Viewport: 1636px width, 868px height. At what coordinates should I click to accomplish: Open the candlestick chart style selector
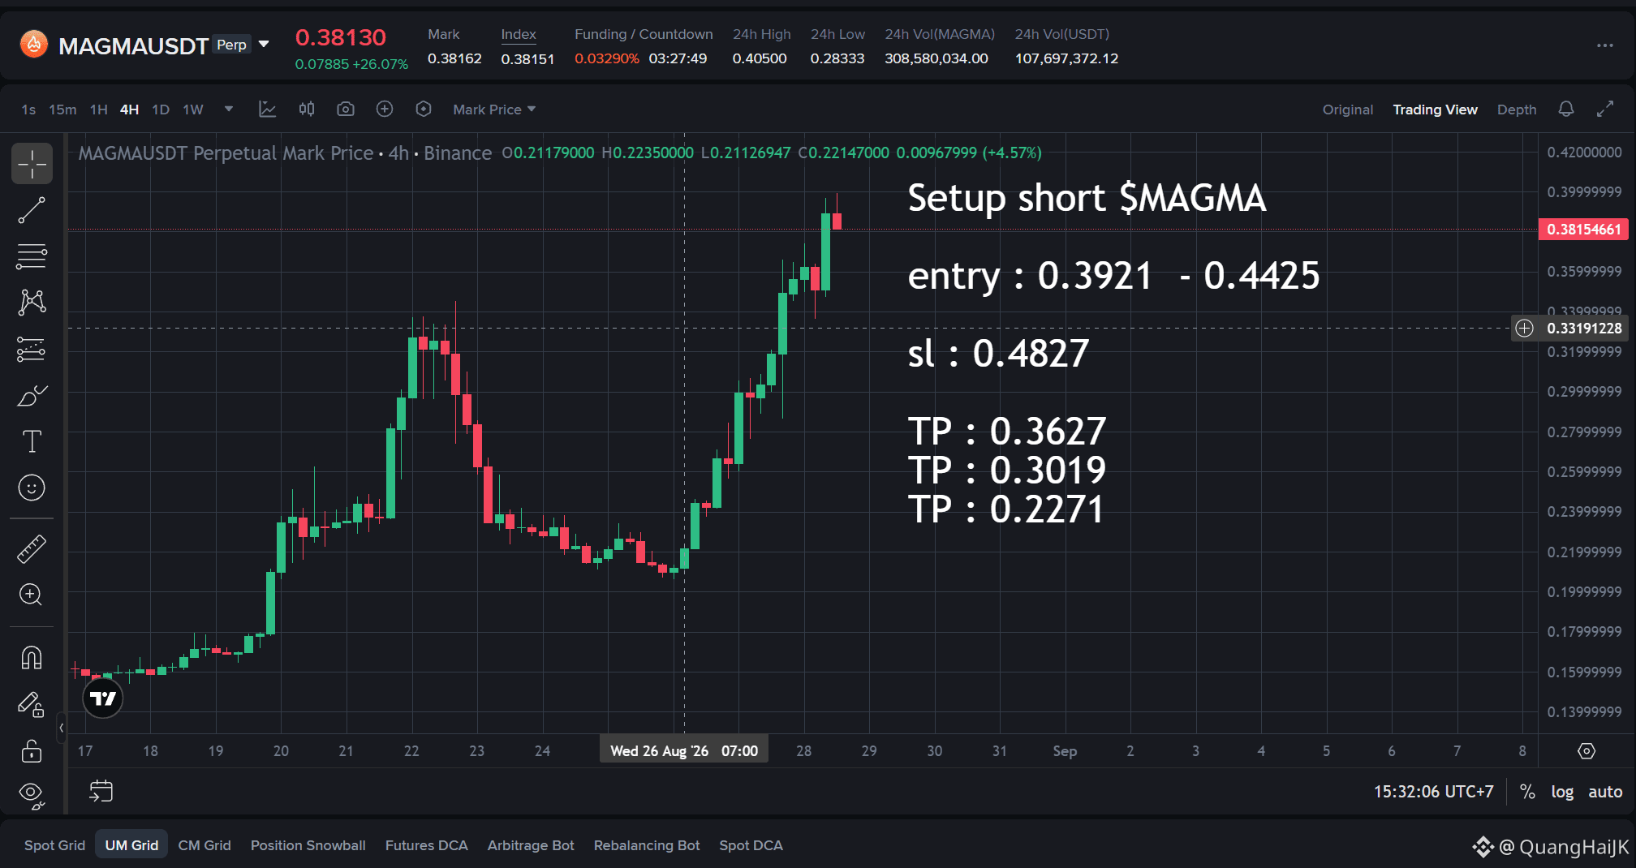(307, 110)
